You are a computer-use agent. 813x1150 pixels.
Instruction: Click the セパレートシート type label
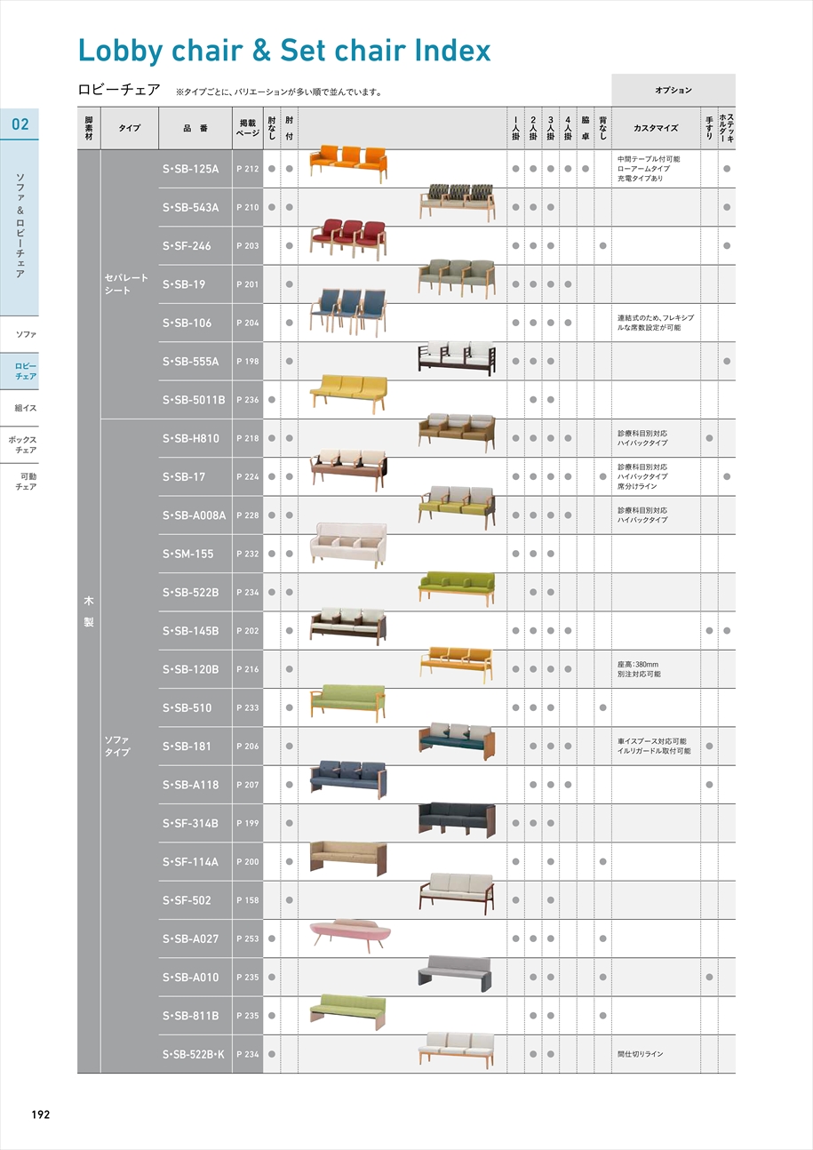(x=127, y=284)
